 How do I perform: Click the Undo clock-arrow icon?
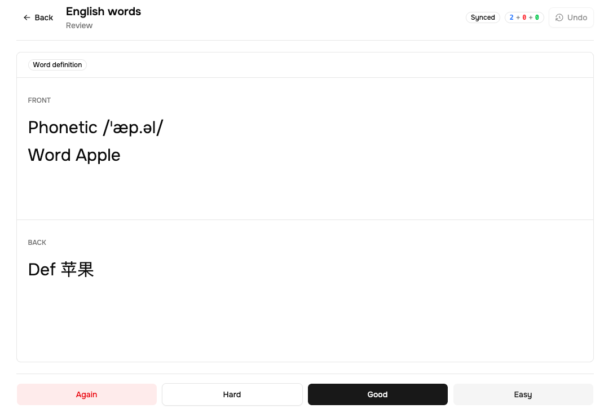pos(559,17)
